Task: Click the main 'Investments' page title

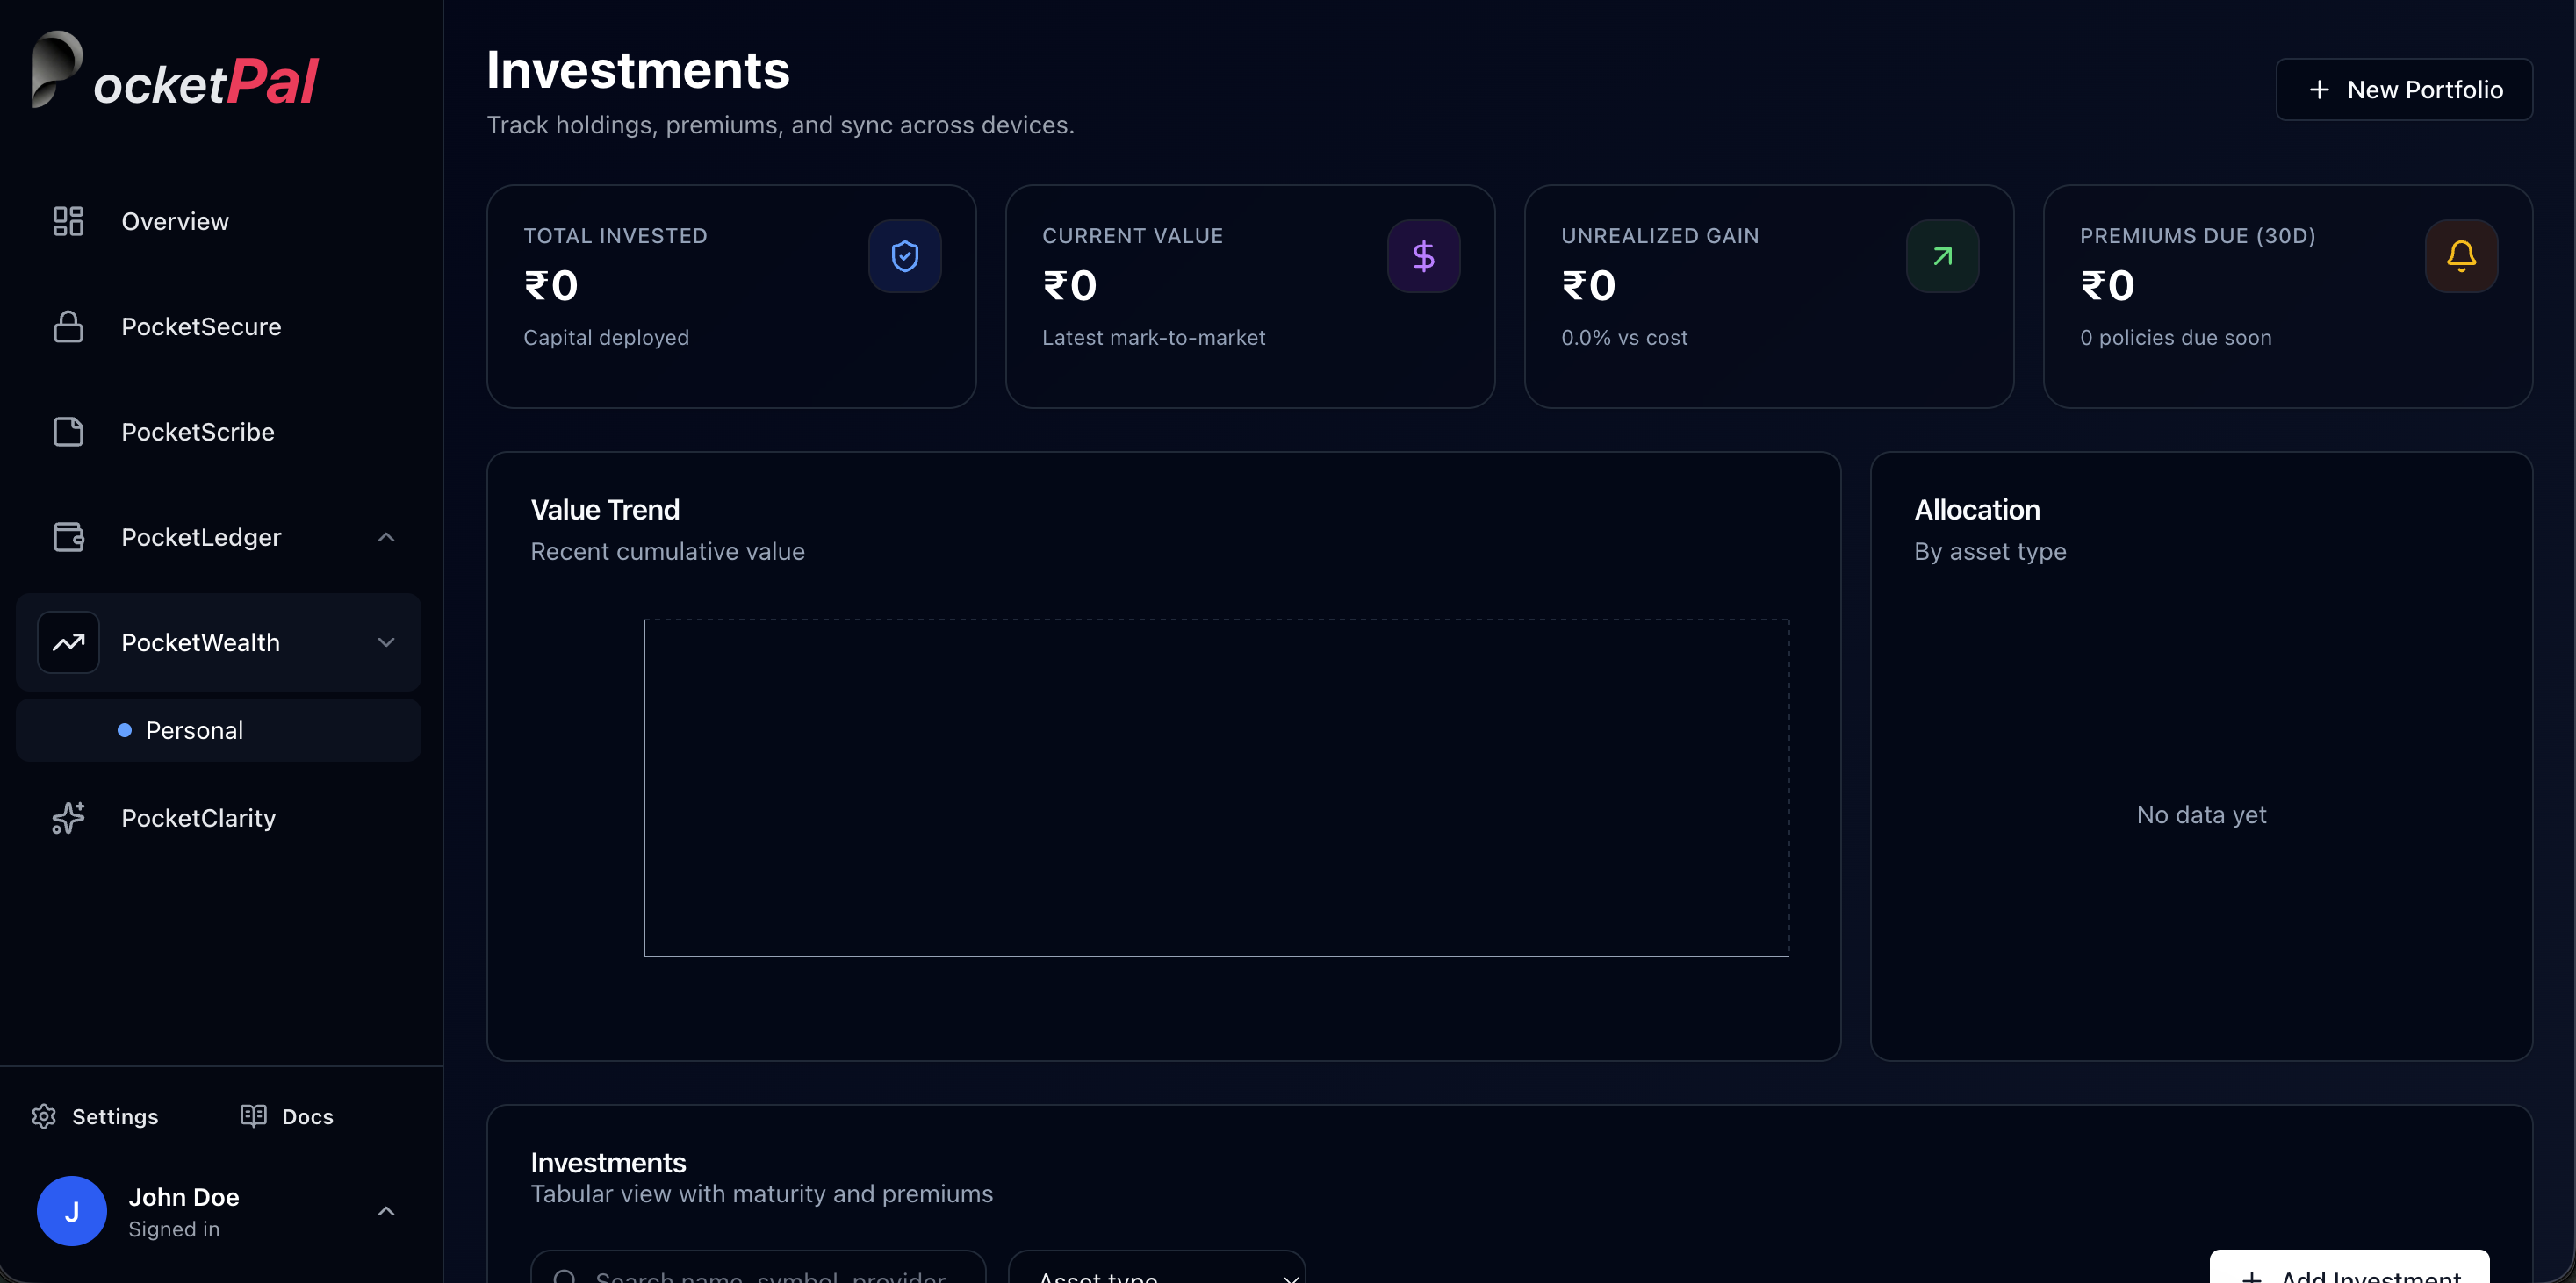Action: pyautogui.click(x=638, y=70)
